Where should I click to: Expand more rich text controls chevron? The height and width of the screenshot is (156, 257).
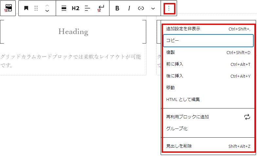point(153,8)
